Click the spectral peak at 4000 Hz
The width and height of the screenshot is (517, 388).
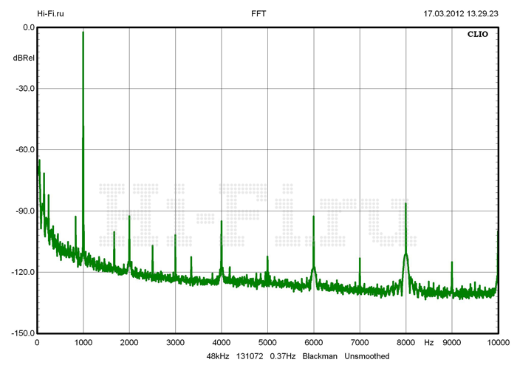pyautogui.click(x=222, y=221)
